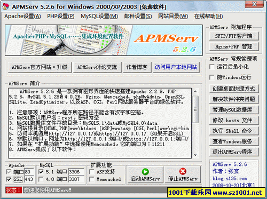Click the SFTP/FTP客户端 button
This screenshot has height=199, width=267.
point(234,36)
